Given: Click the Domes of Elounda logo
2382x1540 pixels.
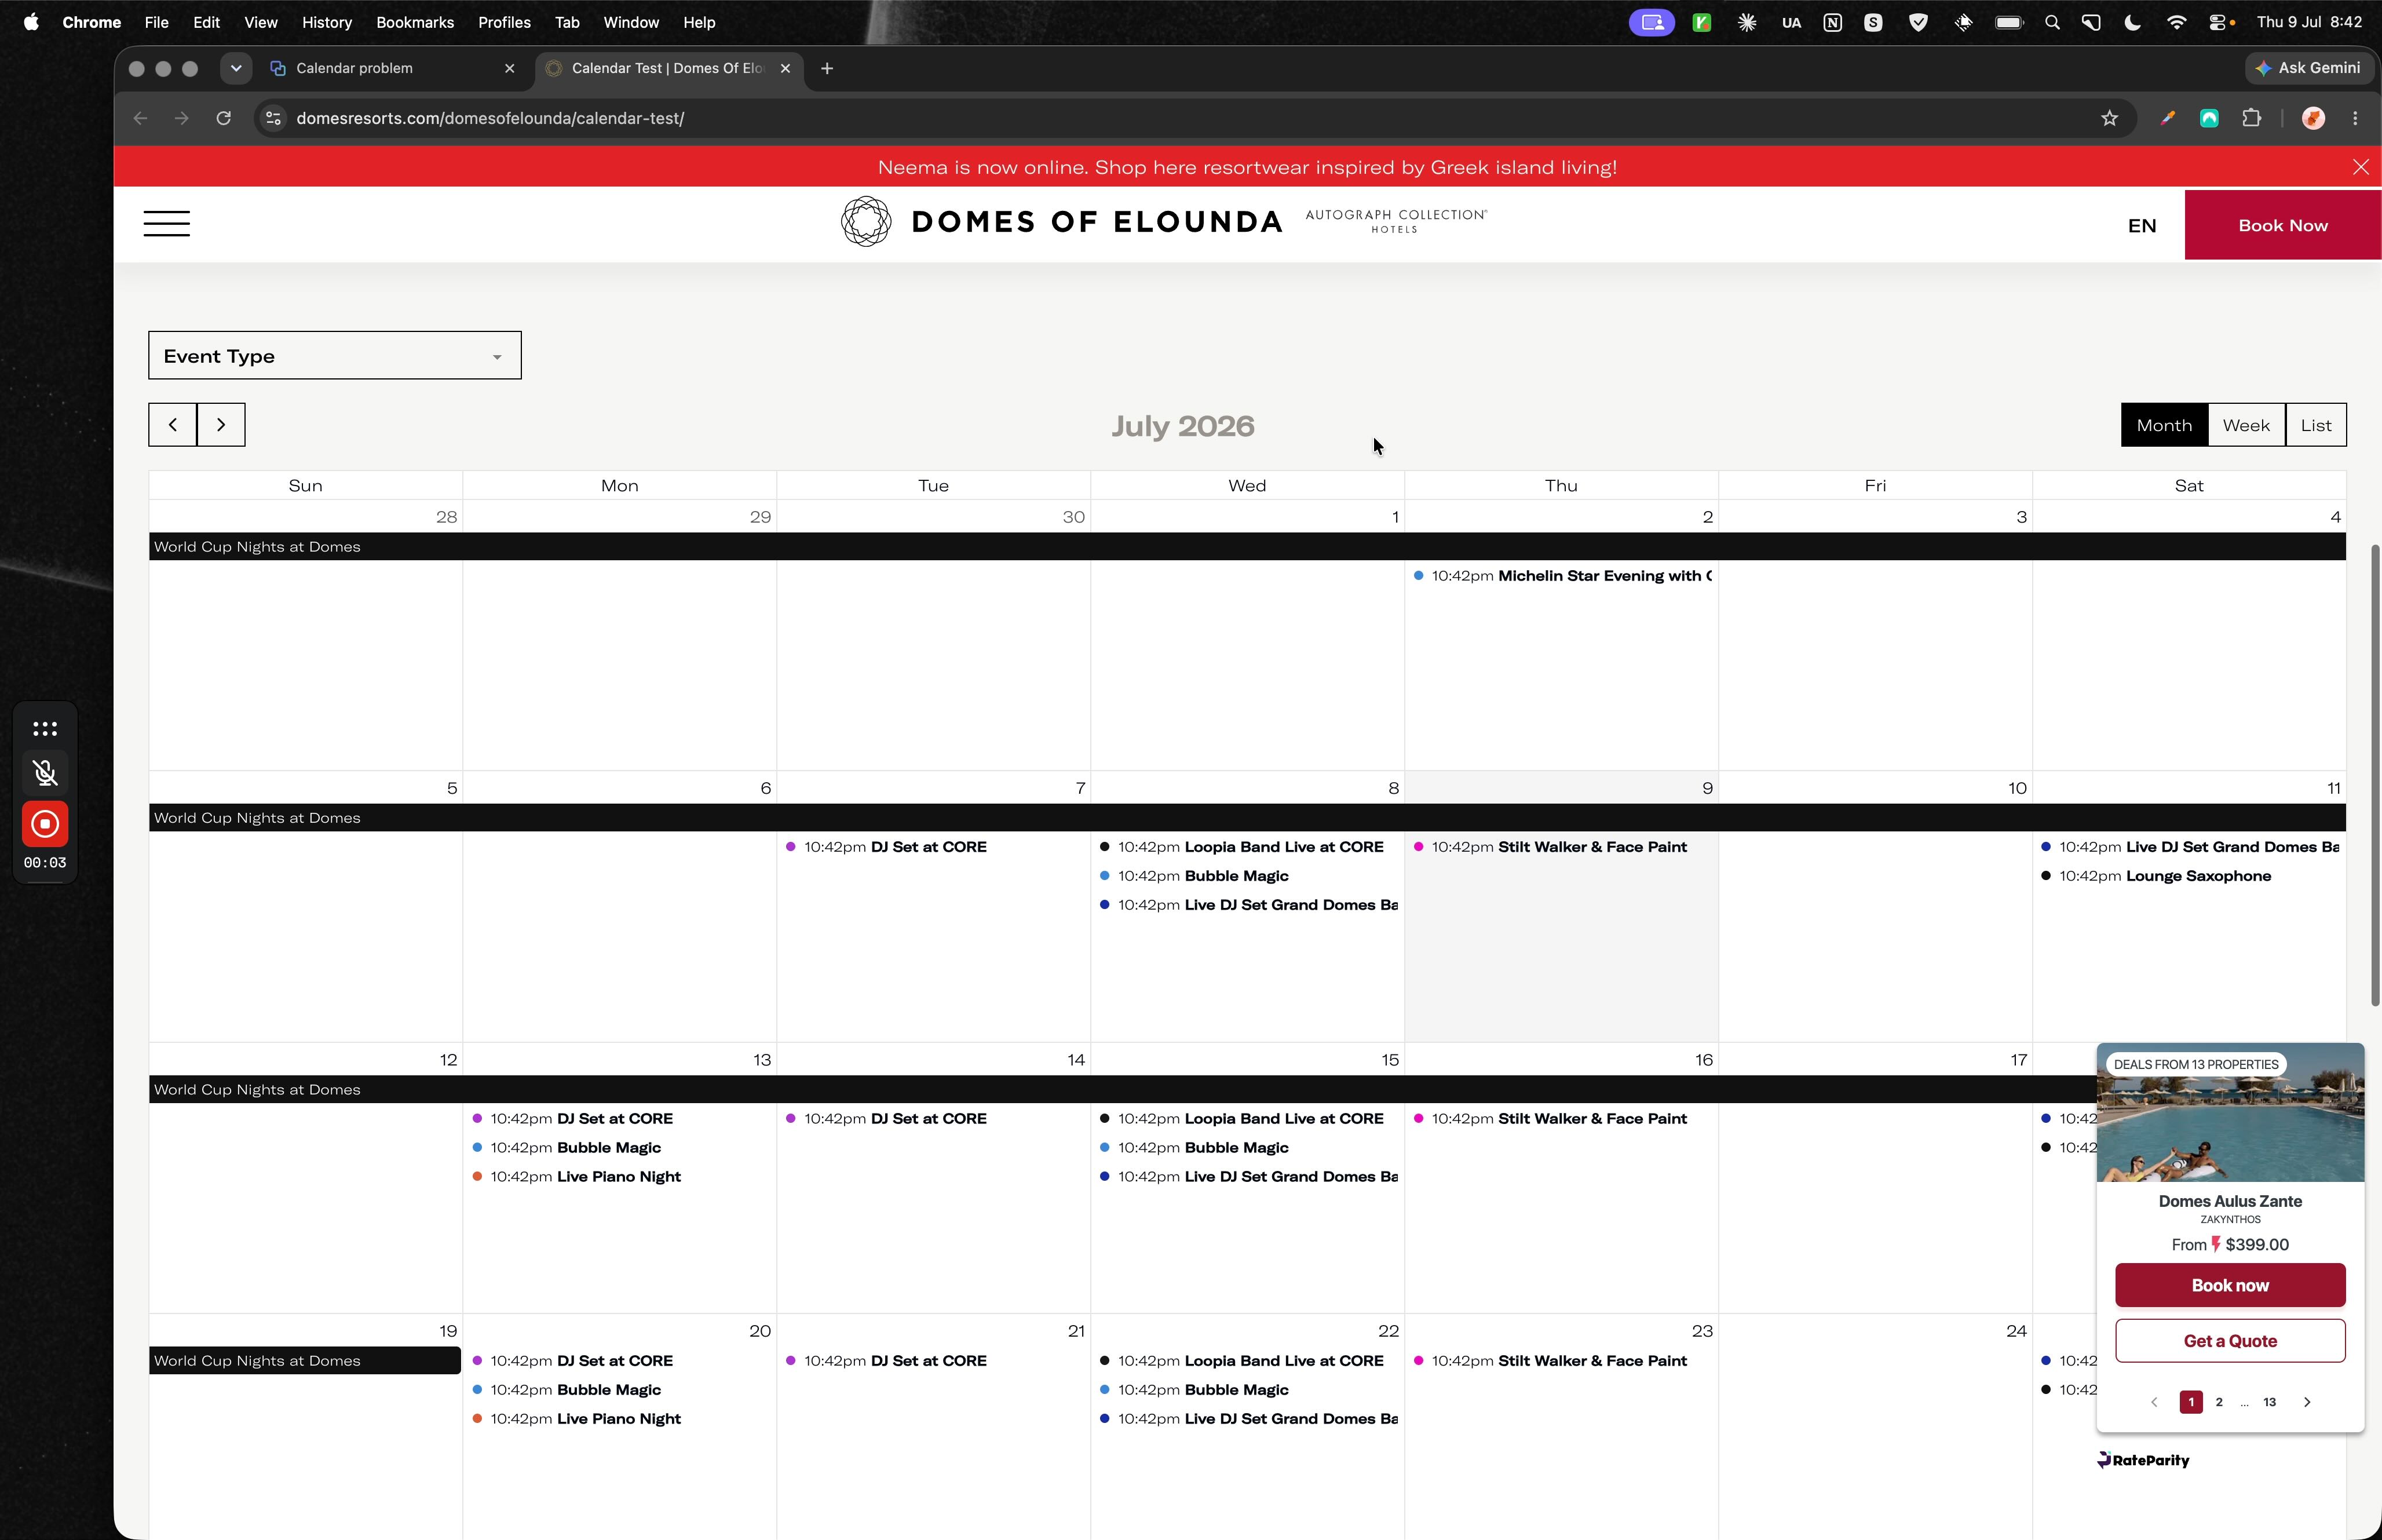Looking at the screenshot, I should [1164, 222].
